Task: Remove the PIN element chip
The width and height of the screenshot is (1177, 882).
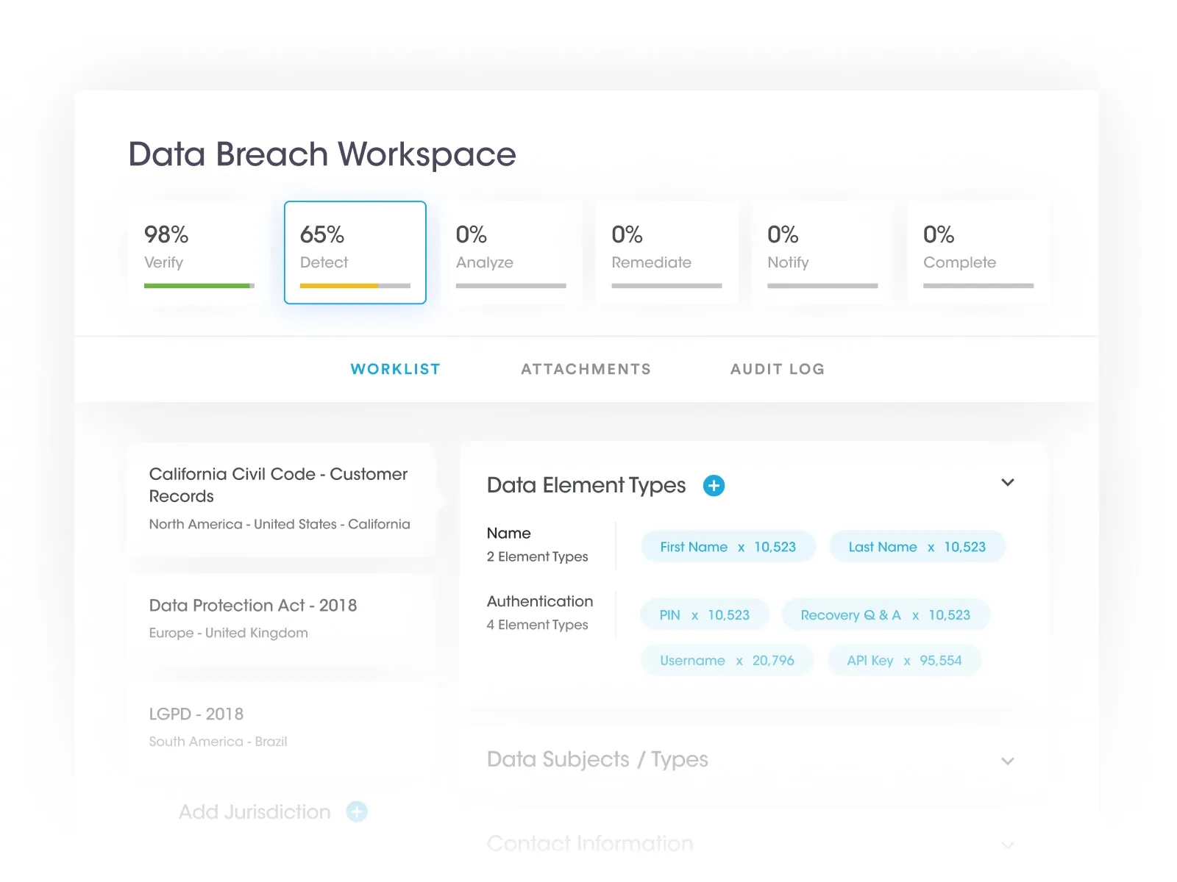Action: pyautogui.click(x=694, y=616)
